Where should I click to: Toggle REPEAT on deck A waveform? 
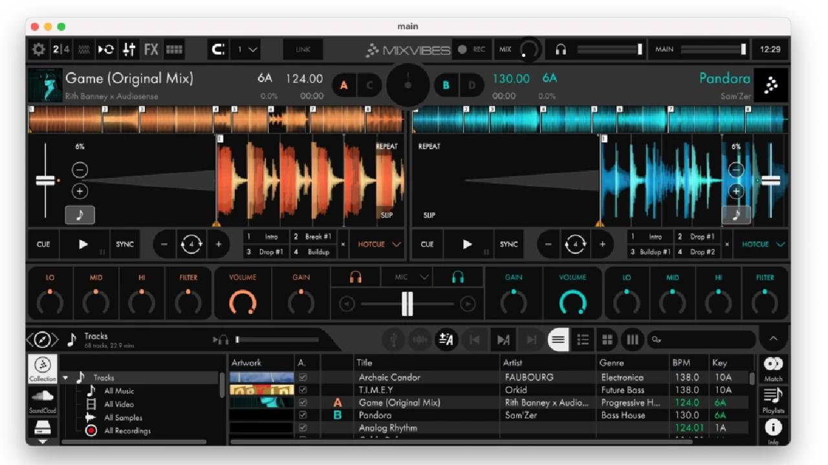(386, 147)
